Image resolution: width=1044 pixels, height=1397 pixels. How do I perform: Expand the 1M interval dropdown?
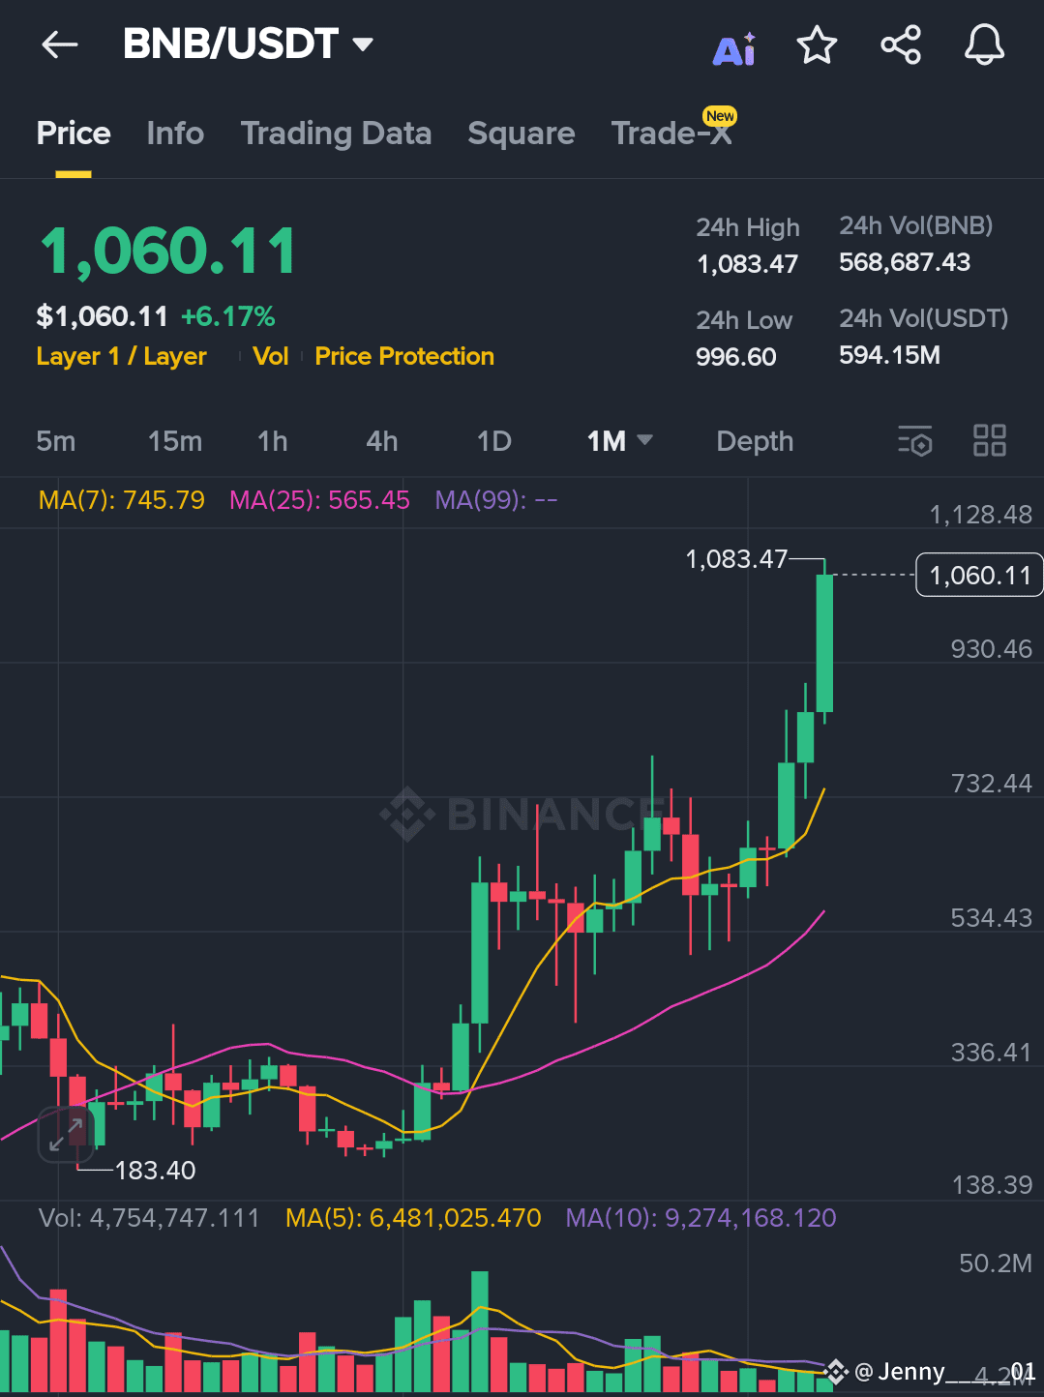coord(619,441)
